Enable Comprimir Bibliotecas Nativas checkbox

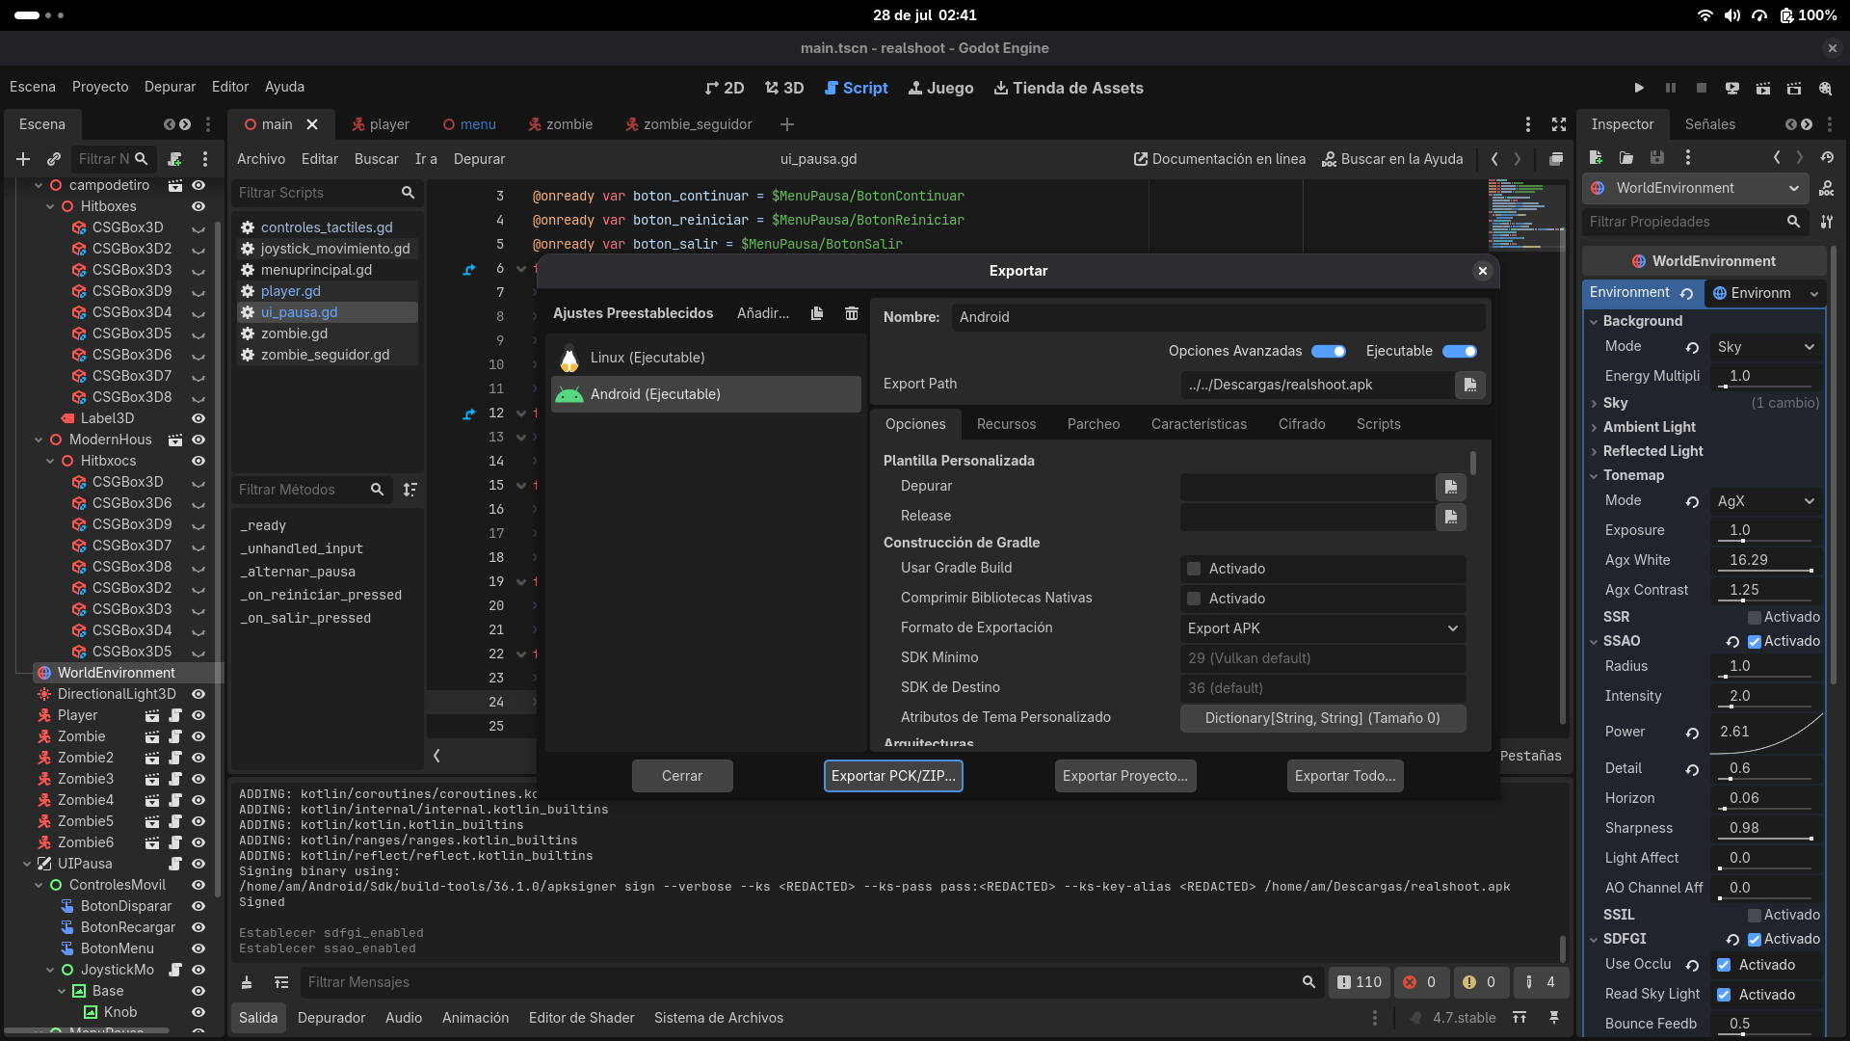tap(1194, 599)
